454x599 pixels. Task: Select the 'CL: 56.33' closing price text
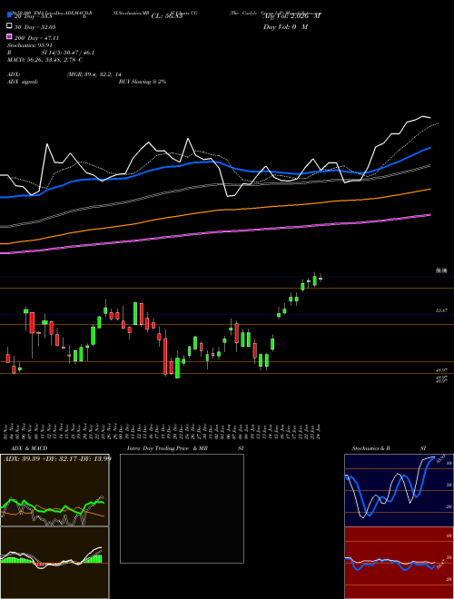[x=167, y=16]
